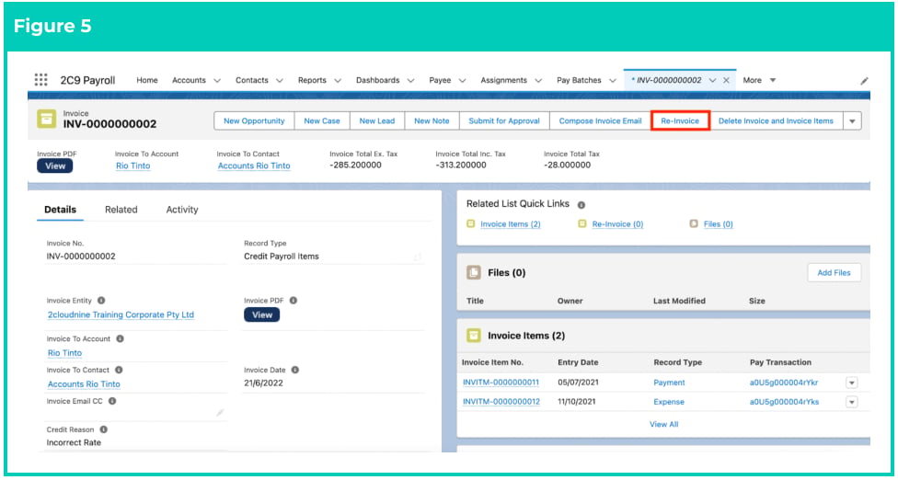
Task: Open the App Launcher grid icon
Action: pos(40,79)
